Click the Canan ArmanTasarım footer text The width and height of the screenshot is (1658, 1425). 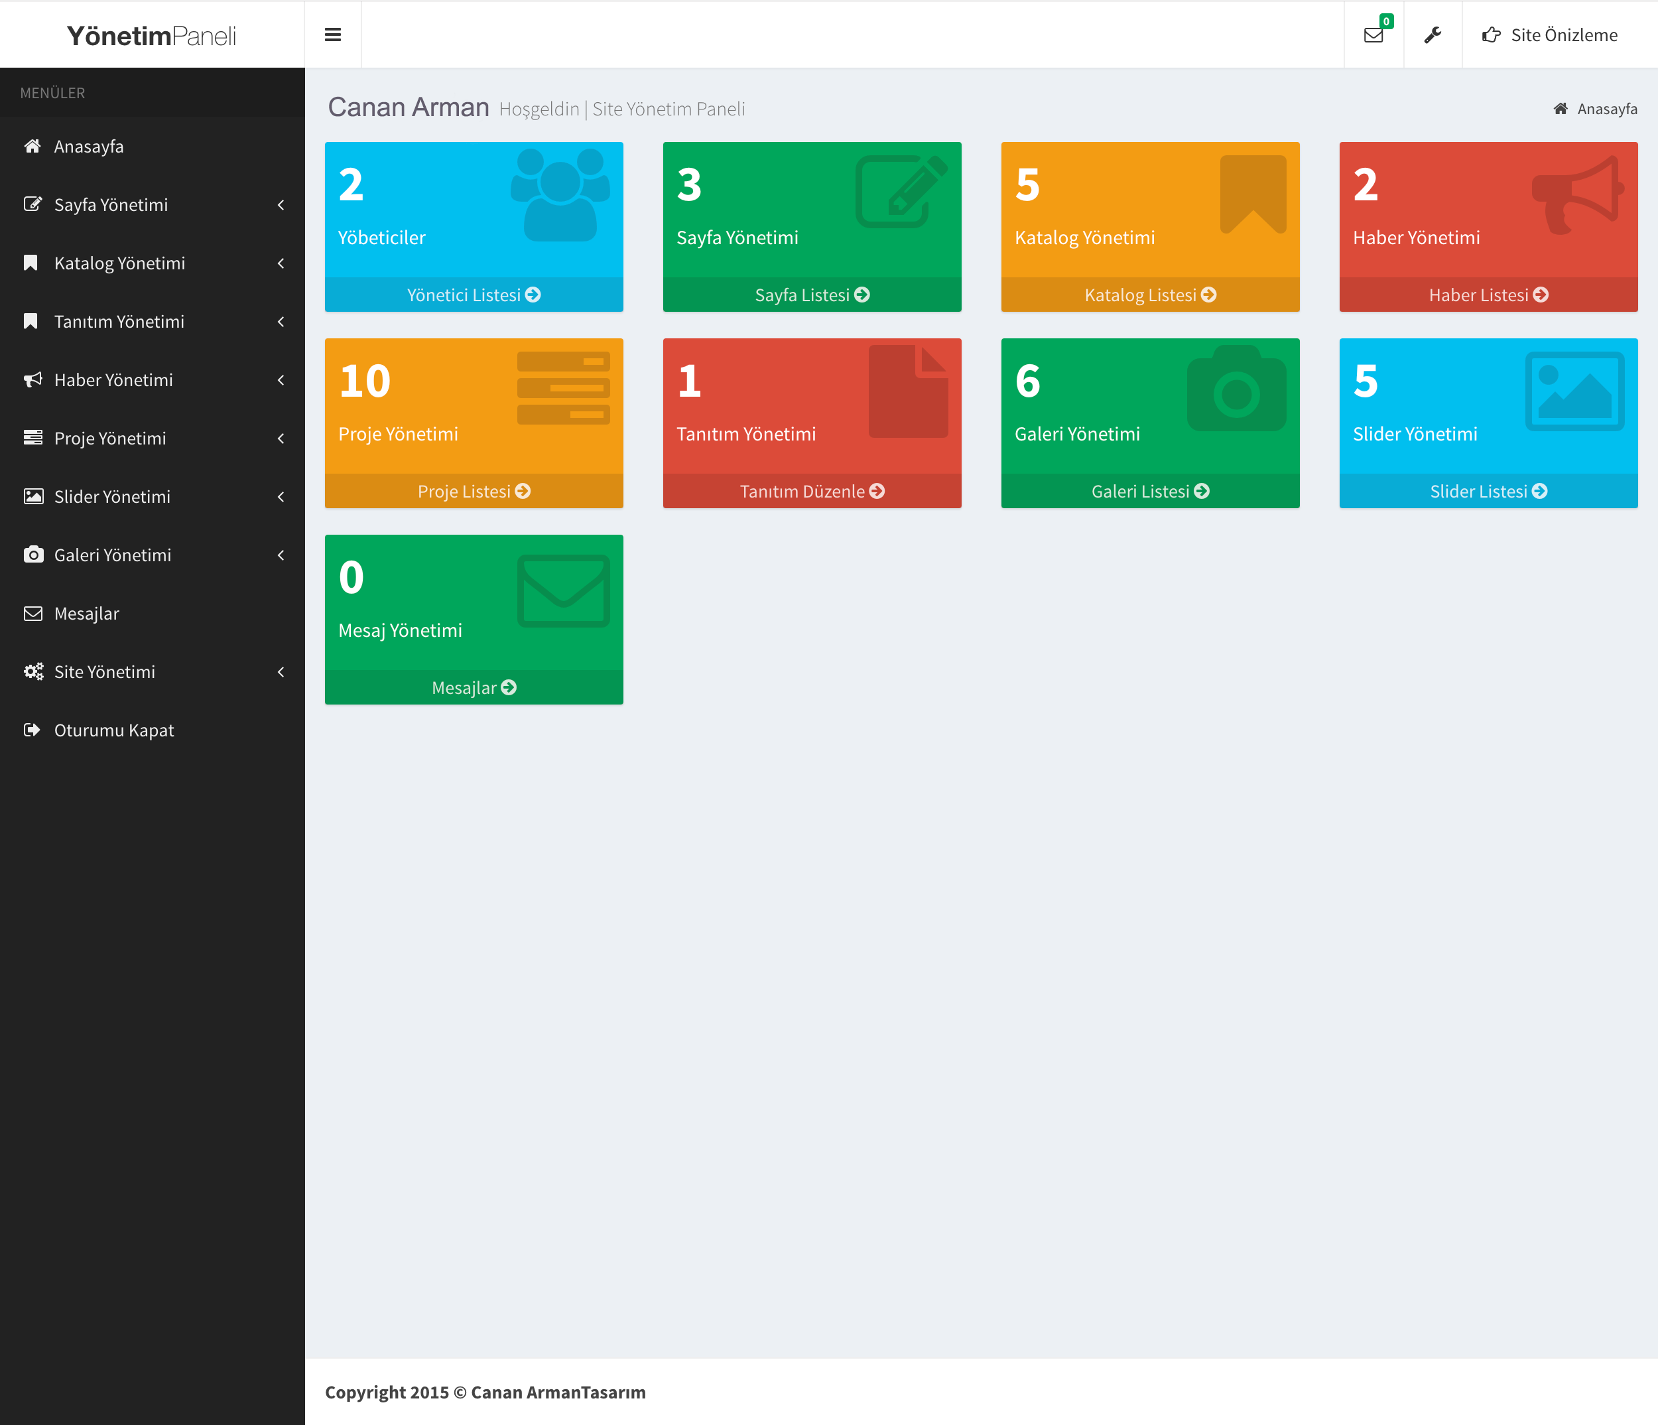[x=558, y=1392]
